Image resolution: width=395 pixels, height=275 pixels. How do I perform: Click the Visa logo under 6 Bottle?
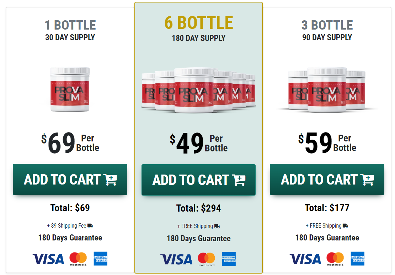[176, 259]
